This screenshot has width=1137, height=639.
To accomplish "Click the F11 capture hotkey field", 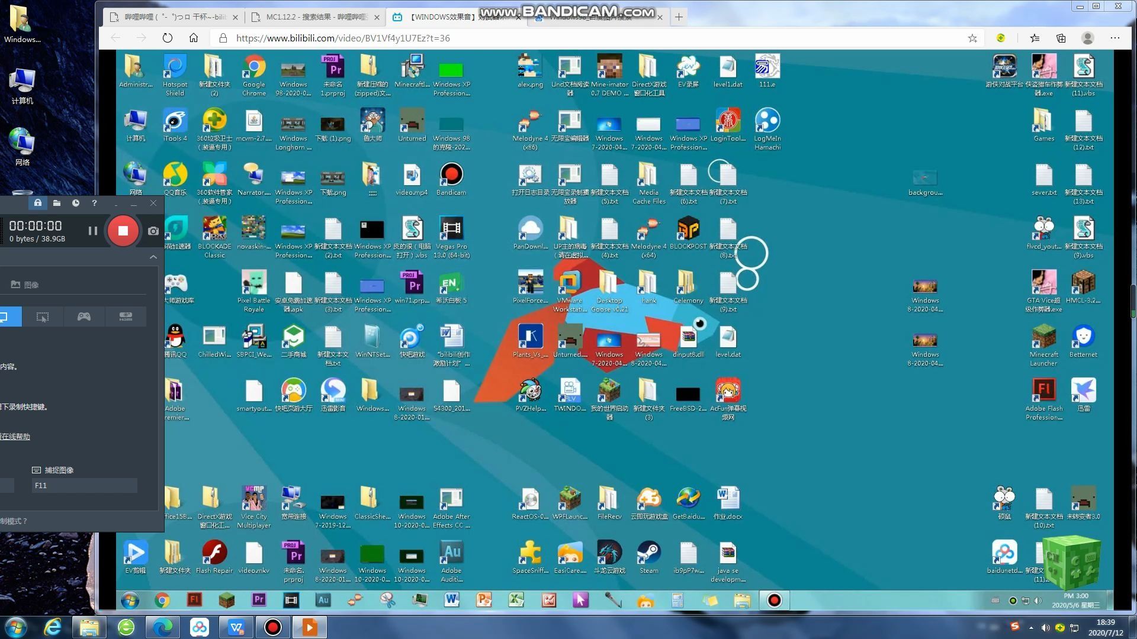I will (84, 486).
